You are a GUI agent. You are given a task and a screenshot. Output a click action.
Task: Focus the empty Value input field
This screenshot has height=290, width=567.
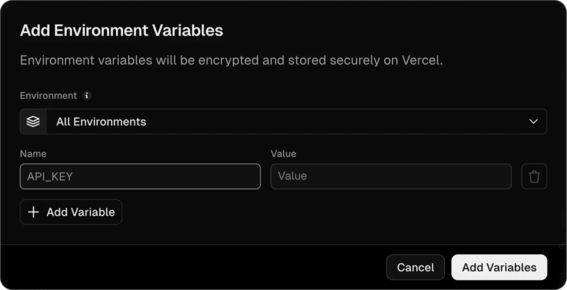tap(391, 176)
